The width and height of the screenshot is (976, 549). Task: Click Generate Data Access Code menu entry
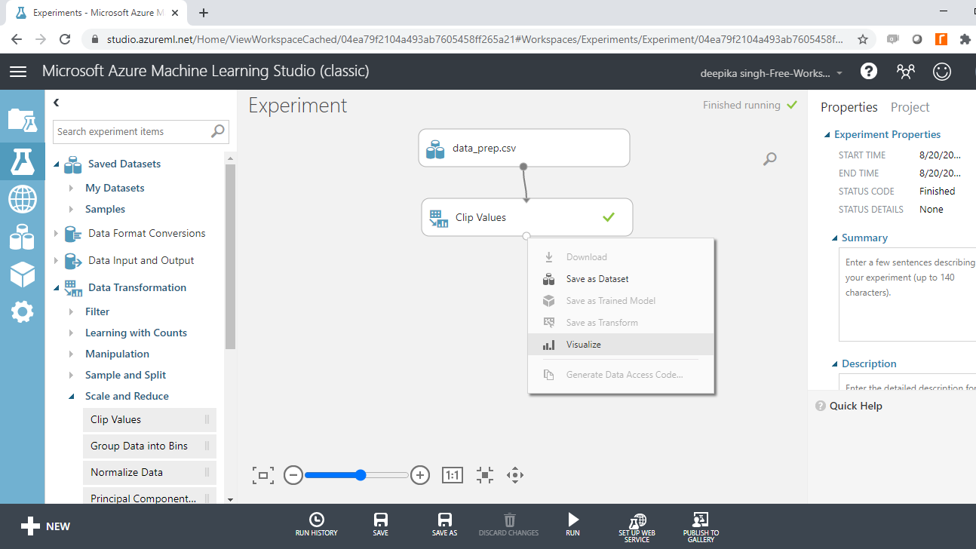click(621, 375)
